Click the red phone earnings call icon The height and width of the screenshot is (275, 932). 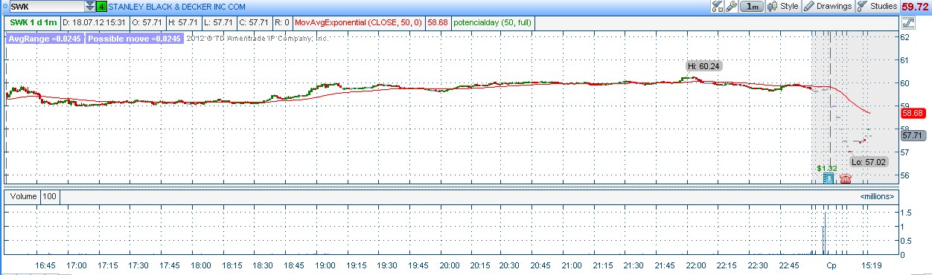coord(845,178)
